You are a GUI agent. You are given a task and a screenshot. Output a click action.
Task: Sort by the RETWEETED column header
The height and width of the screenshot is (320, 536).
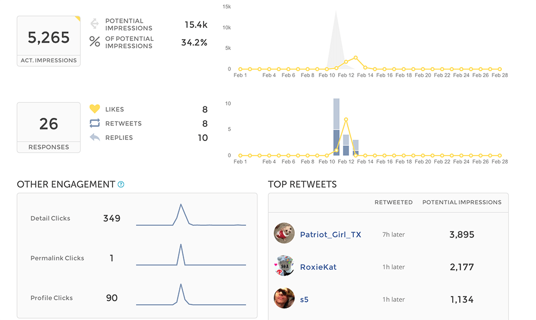(394, 202)
